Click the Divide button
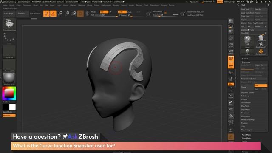Viewport: 272px width, 153px height. [x=247, y=87]
